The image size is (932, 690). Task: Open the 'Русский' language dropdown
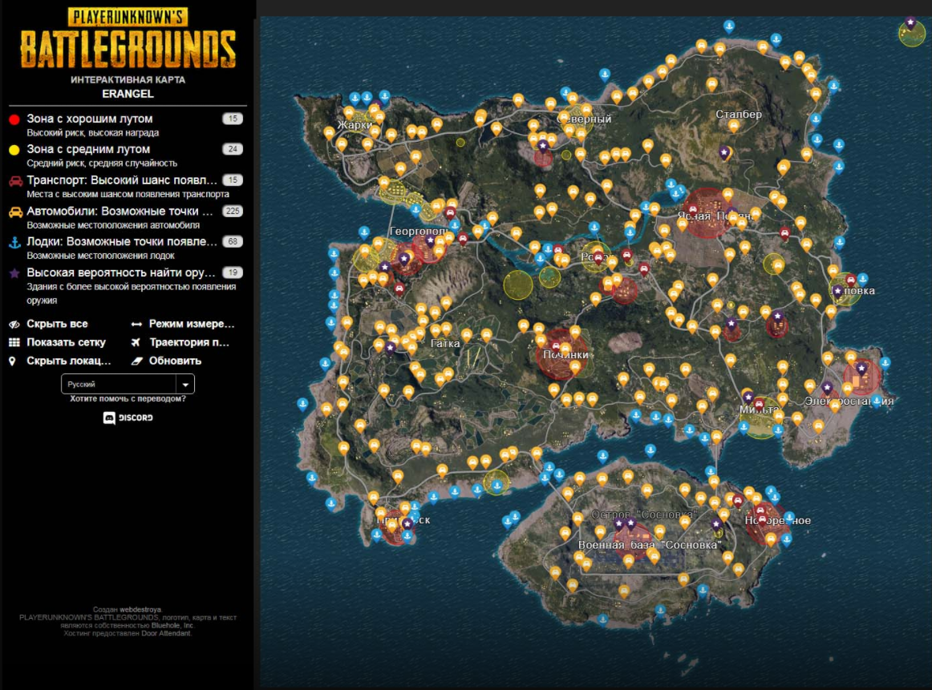pos(128,384)
